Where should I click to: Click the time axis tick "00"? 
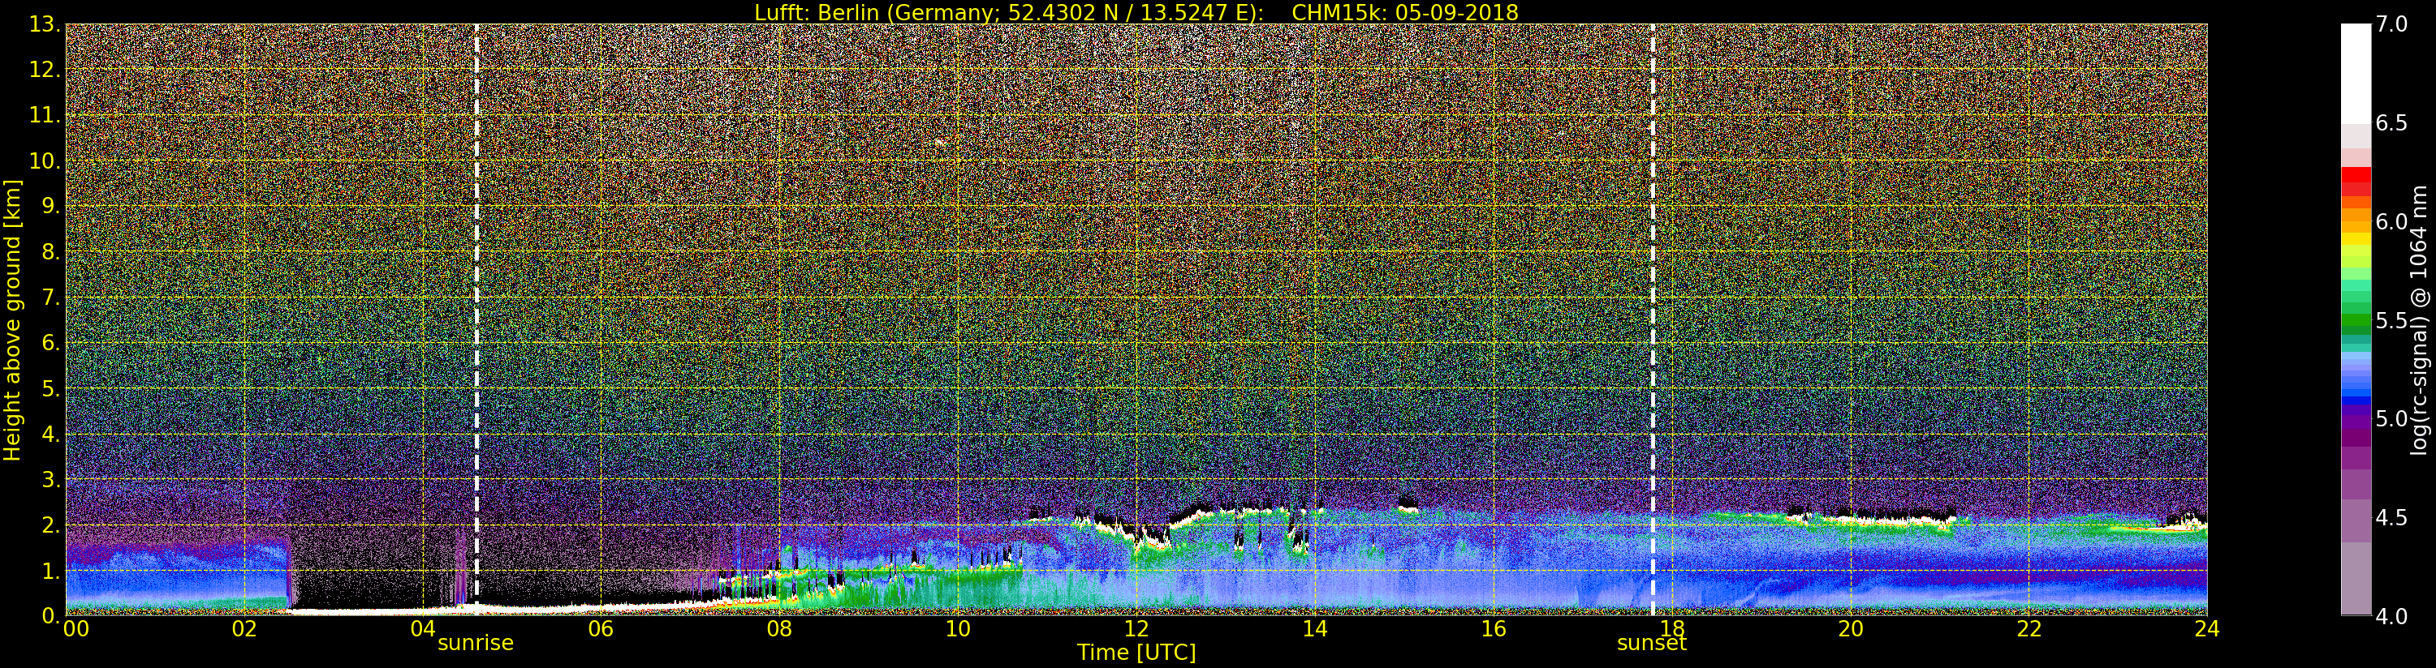coord(75,628)
